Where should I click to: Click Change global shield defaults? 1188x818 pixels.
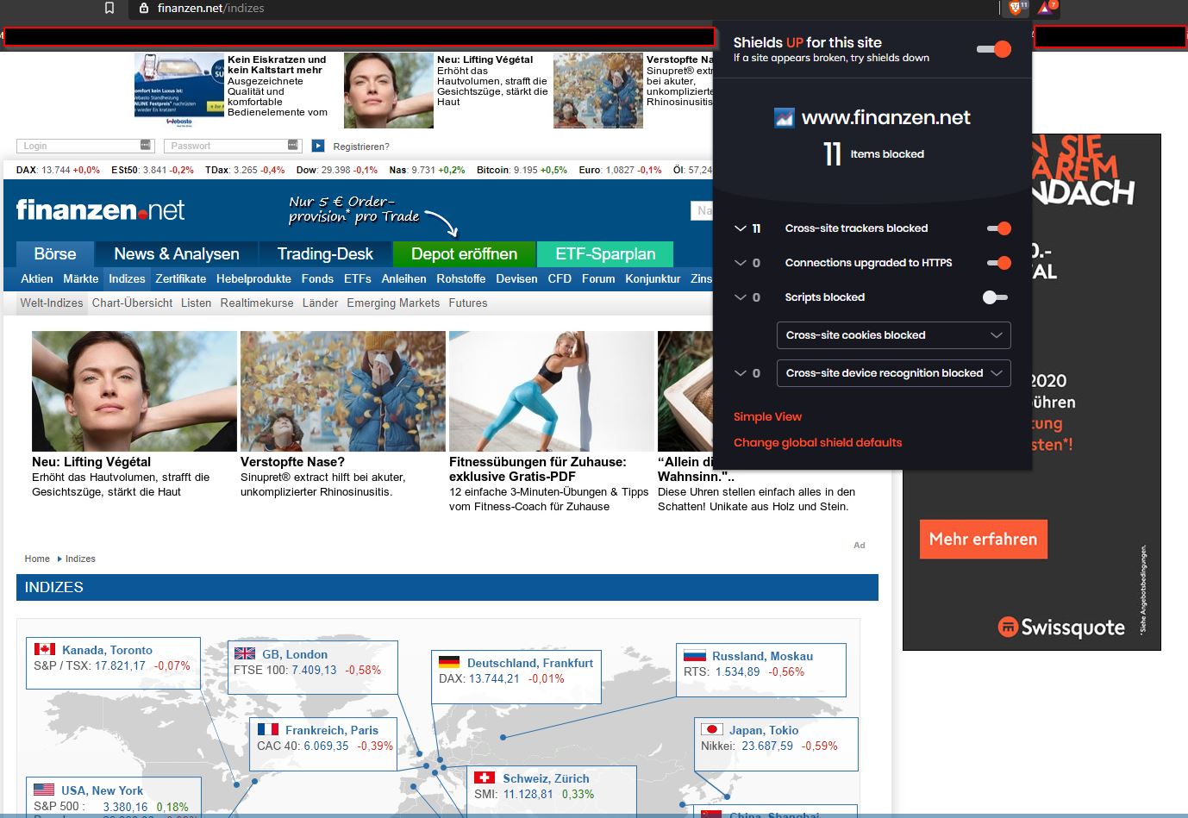(x=817, y=442)
